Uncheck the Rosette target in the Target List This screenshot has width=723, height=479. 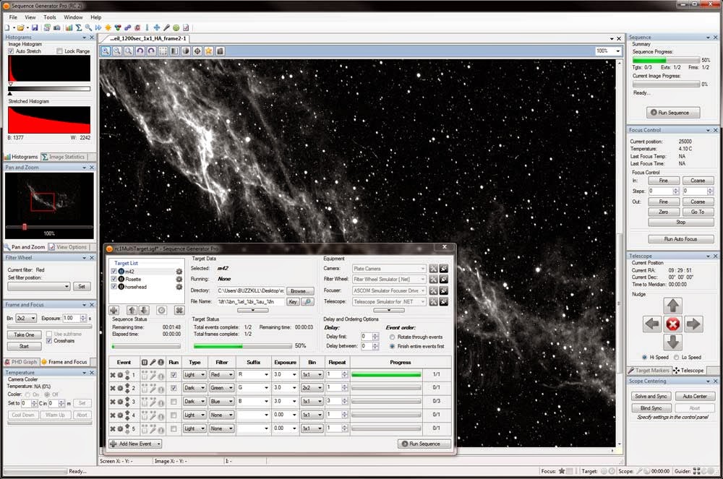(x=114, y=279)
